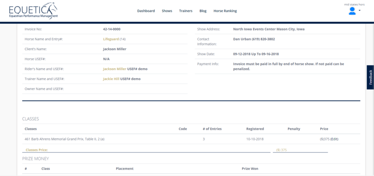The width and height of the screenshot is (374, 176).
Task: Go to the Dashboard menu item
Action: point(146,11)
